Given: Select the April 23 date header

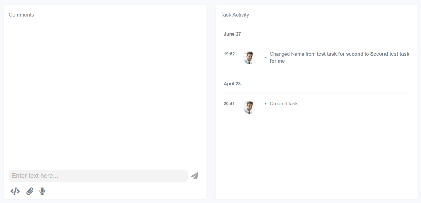Looking at the screenshot, I should tap(232, 84).
